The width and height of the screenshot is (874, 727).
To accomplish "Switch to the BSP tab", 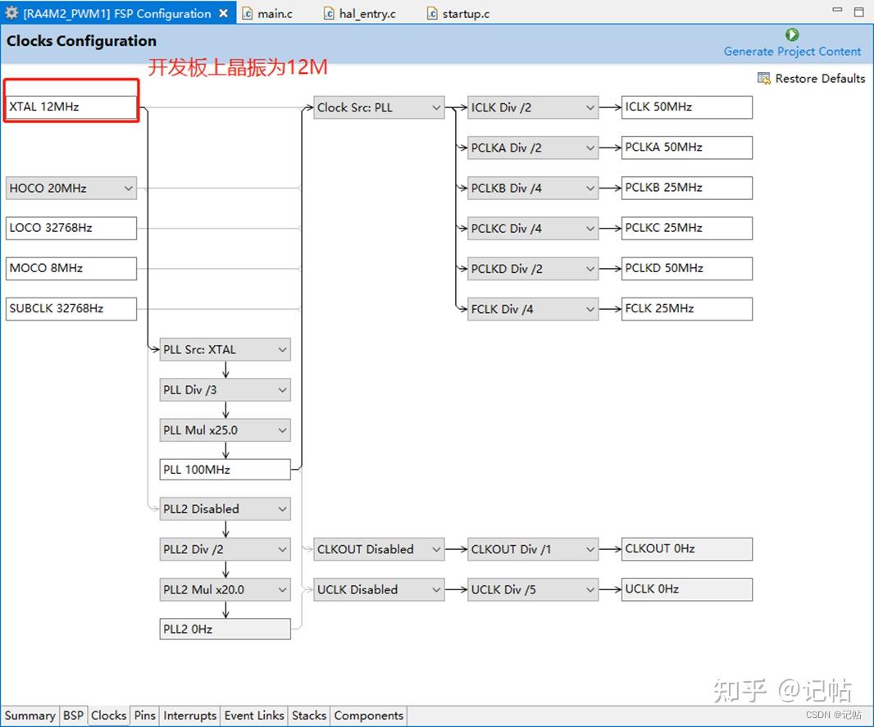I will (73, 716).
